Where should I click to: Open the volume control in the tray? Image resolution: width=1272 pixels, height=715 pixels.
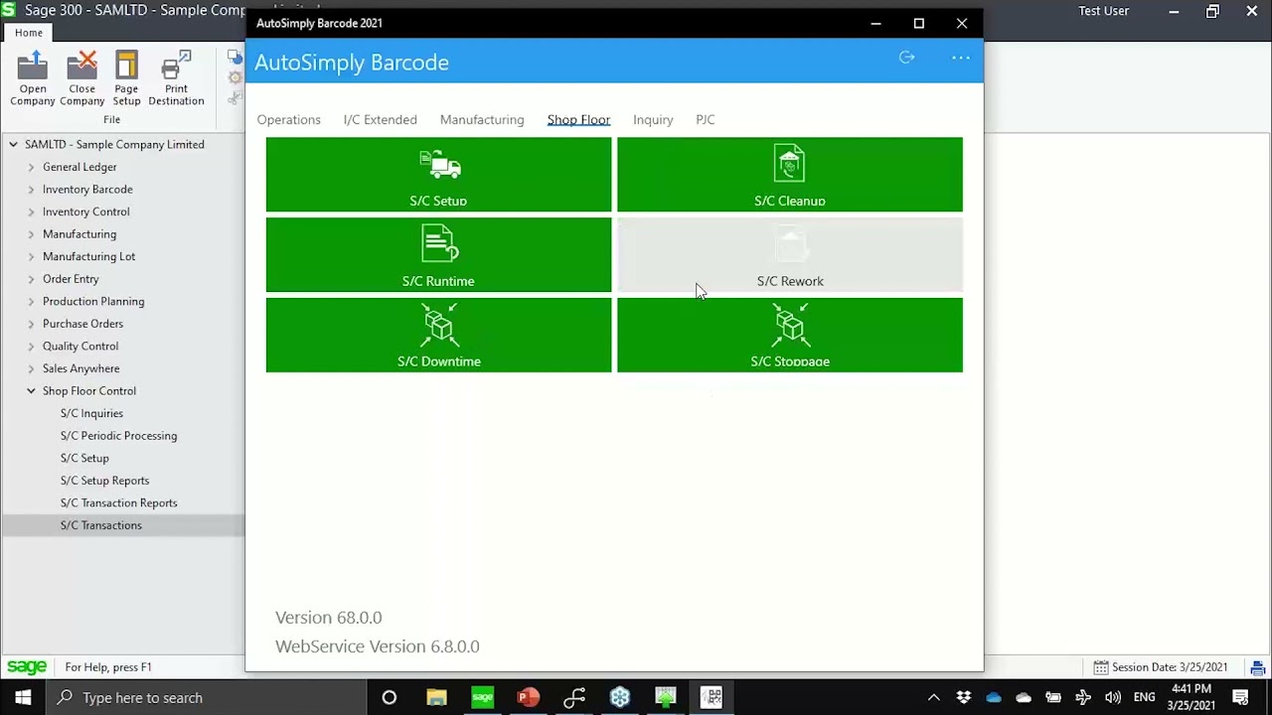pyautogui.click(x=1113, y=697)
